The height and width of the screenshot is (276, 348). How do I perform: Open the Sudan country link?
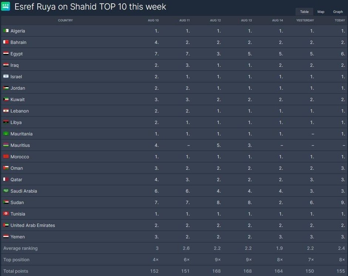coord(17,203)
